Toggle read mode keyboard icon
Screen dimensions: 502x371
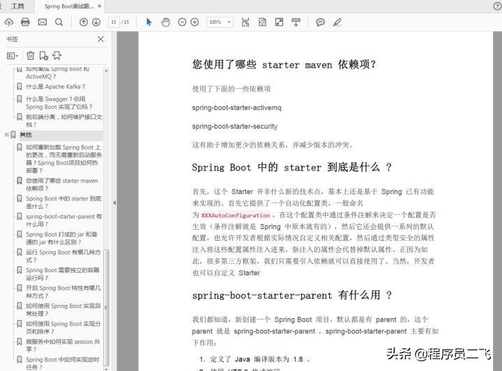pyautogui.click(x=296, y=22)
